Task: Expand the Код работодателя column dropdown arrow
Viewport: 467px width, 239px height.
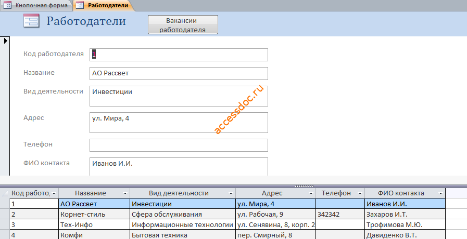Action: coord(54,193)
